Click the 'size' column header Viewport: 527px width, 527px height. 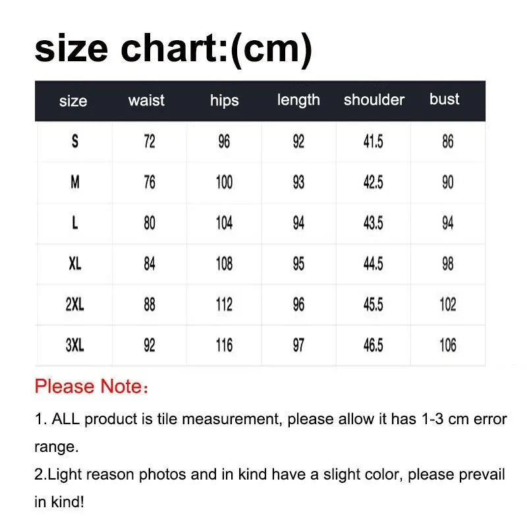tap(72, 101)
